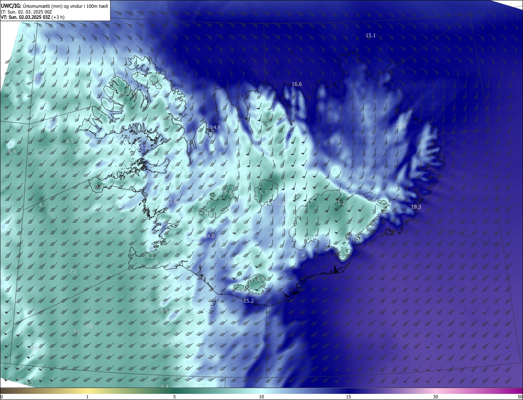Click the IT initial time line in the header
Screen dimensions: 523x400
coord(26,12)
